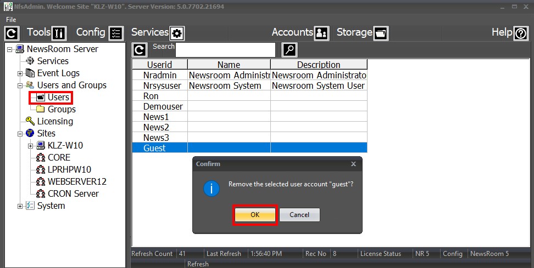534x268 pixels.
Task: Open the Tools toolbar menu label
Action: click(x=38, y=32)
